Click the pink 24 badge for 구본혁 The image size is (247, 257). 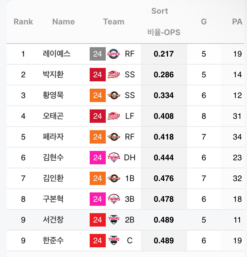[97, 199]
